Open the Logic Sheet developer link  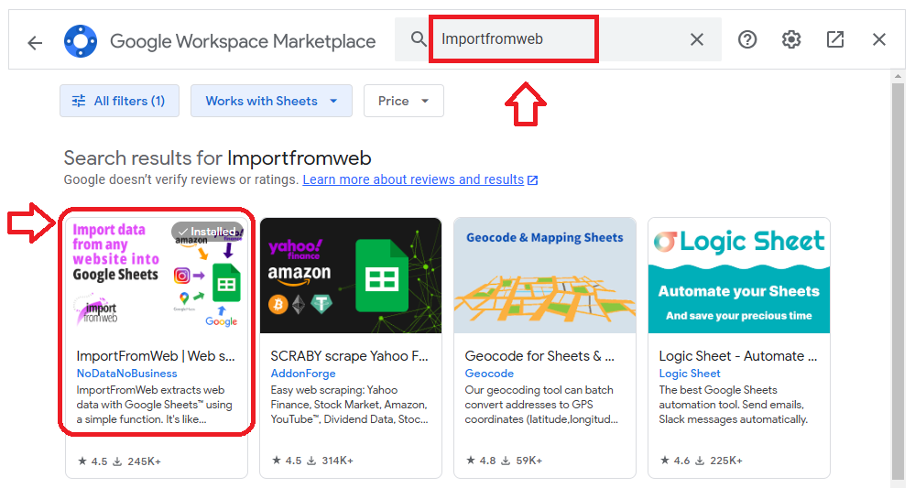pyautogui.click(x=690, y=374)
